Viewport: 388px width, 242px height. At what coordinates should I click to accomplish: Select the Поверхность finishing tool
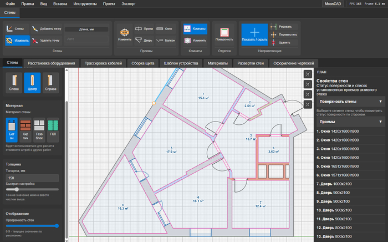click(224, 34)
